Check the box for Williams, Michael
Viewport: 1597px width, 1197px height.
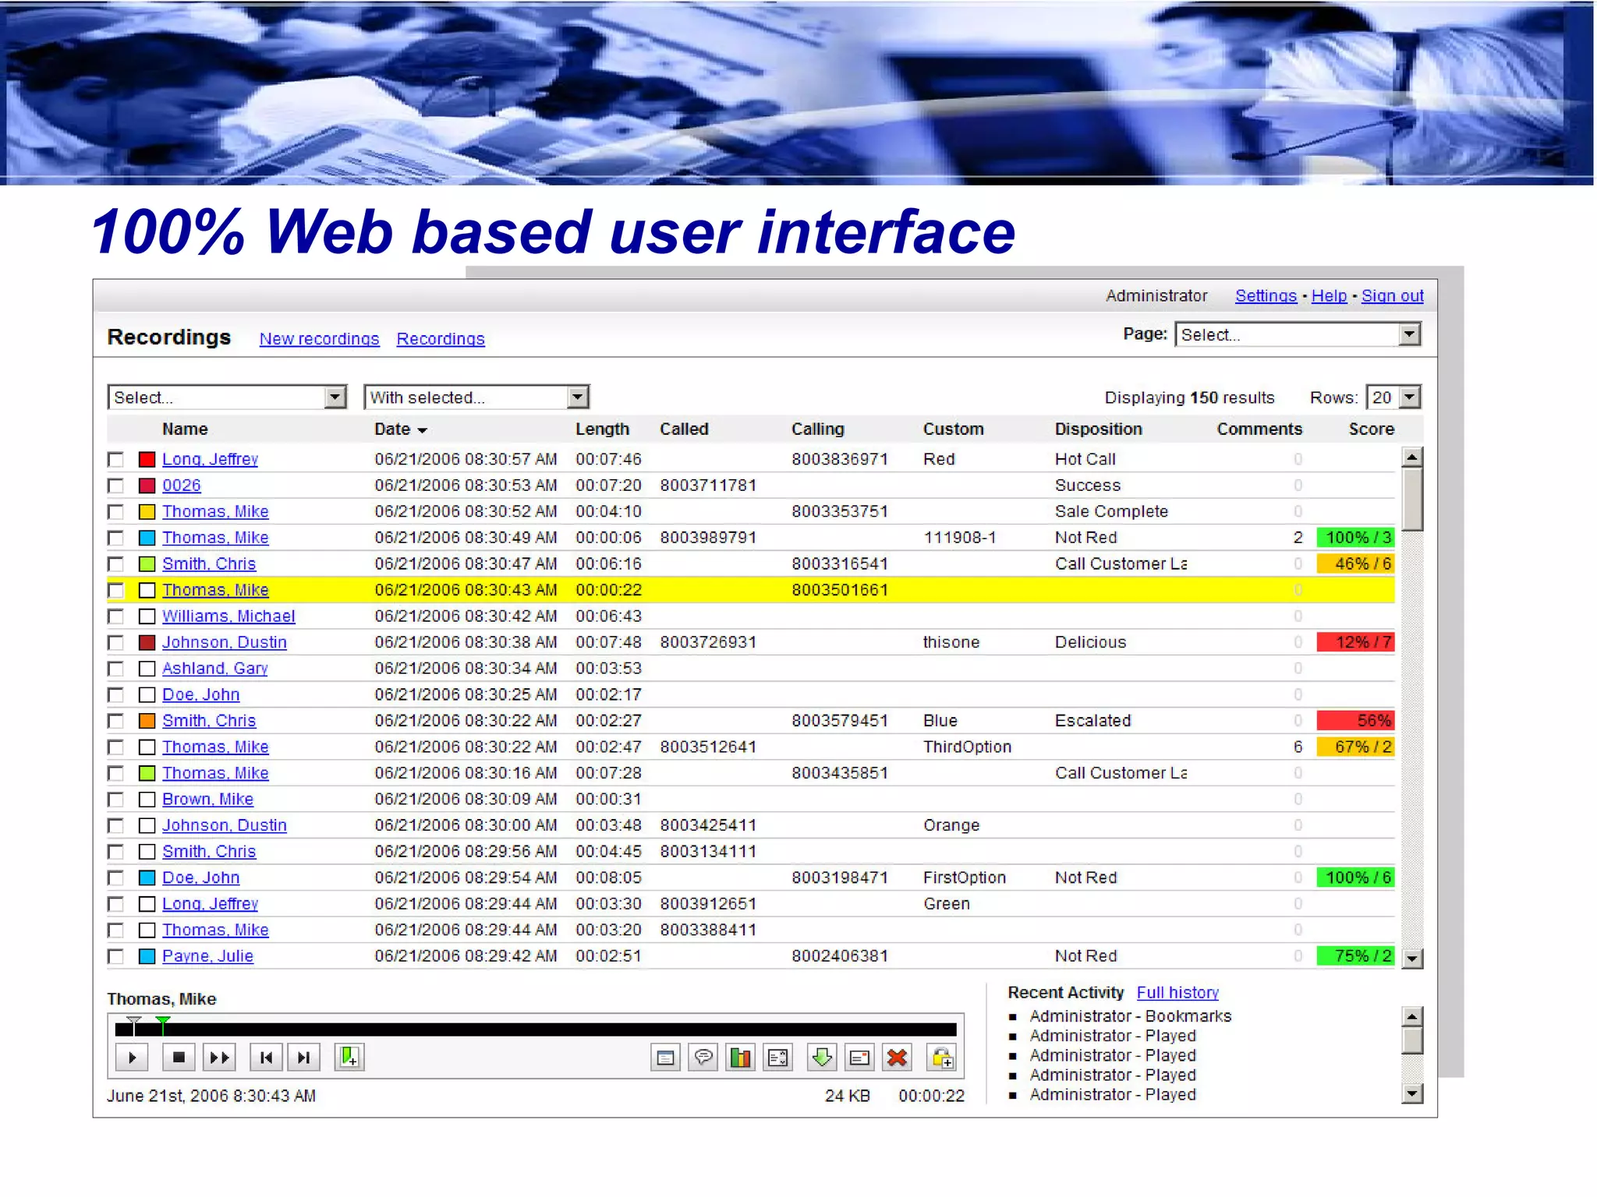[x=115, y=616]
